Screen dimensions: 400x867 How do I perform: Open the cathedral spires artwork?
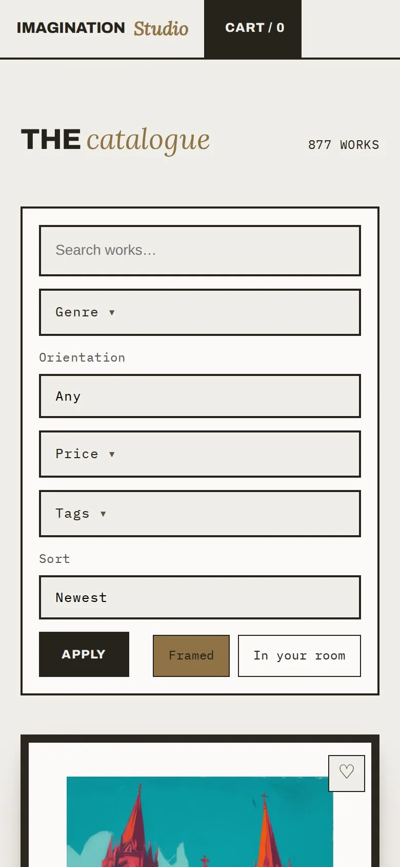click(200, 822)
